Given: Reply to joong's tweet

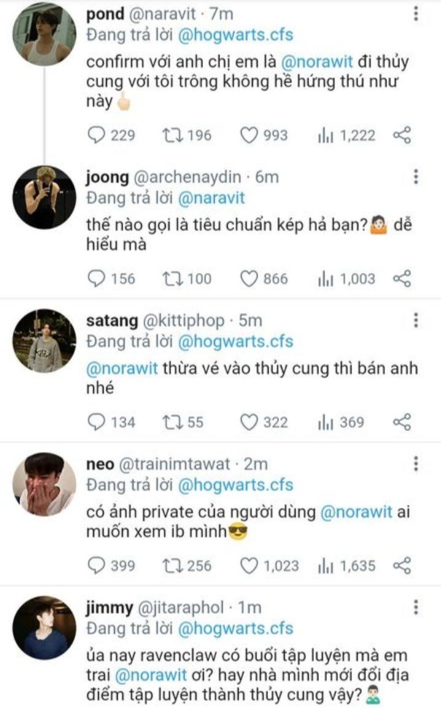Looking at the screenshot, I should [98, 279].
